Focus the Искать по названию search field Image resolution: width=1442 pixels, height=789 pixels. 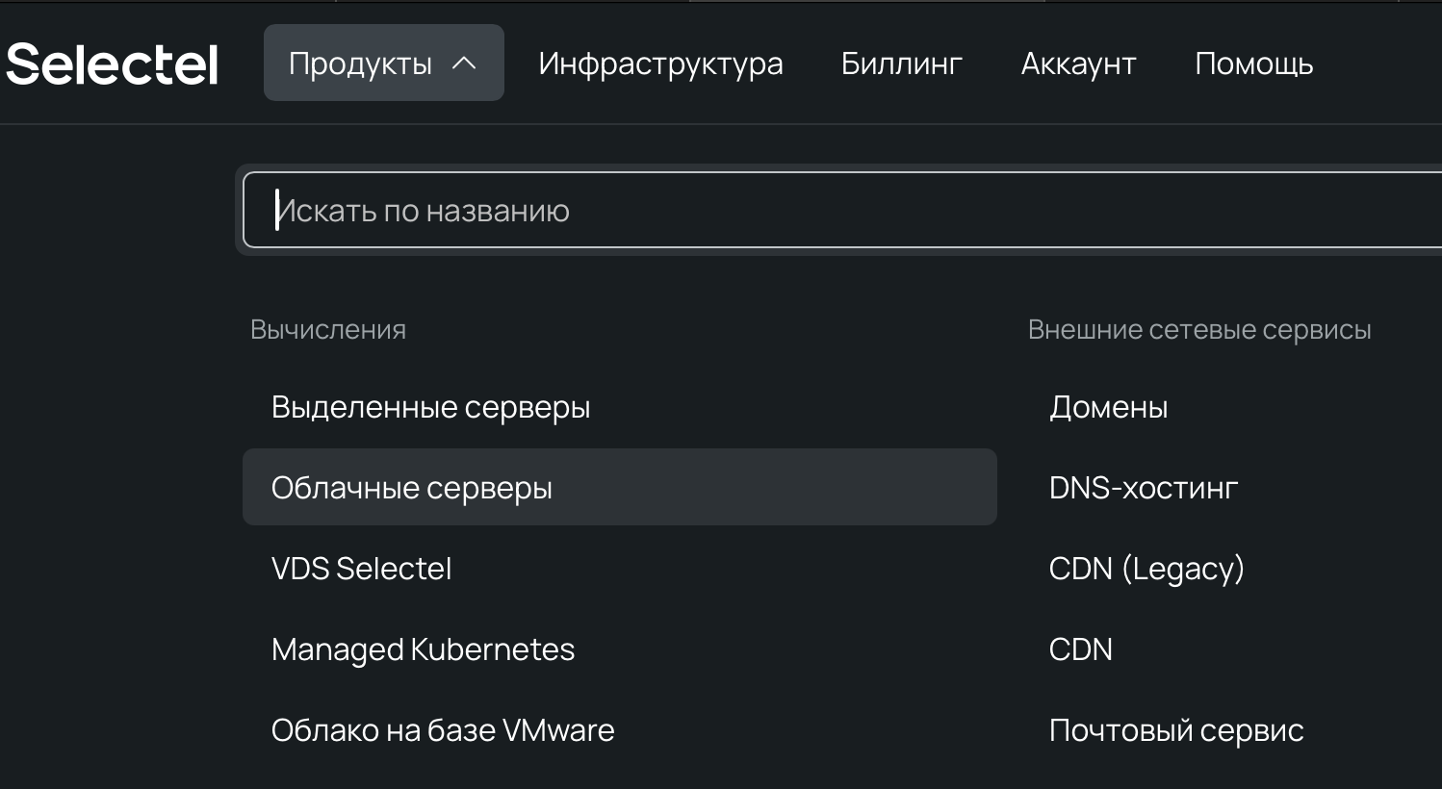(842, 210)
